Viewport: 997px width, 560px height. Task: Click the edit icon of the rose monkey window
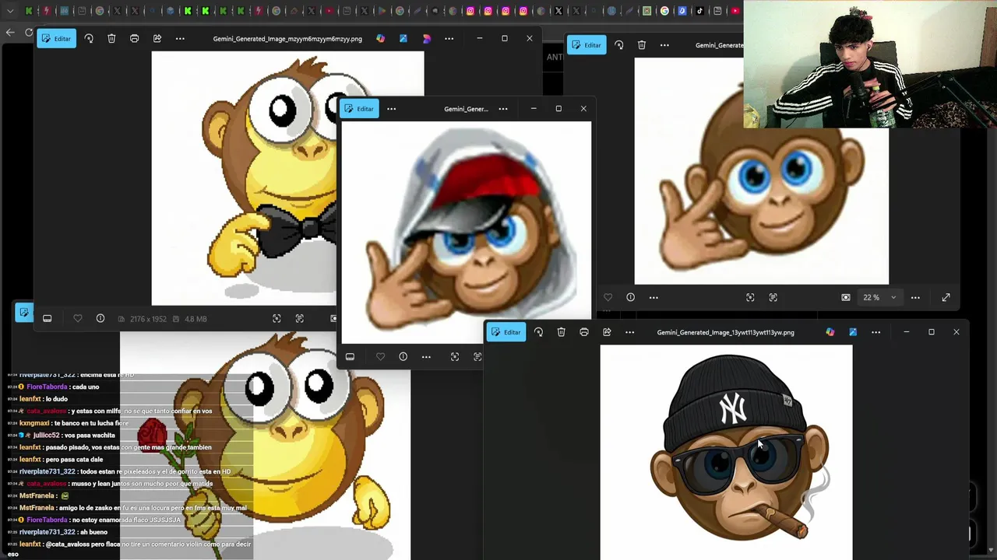tap(24, 313)
